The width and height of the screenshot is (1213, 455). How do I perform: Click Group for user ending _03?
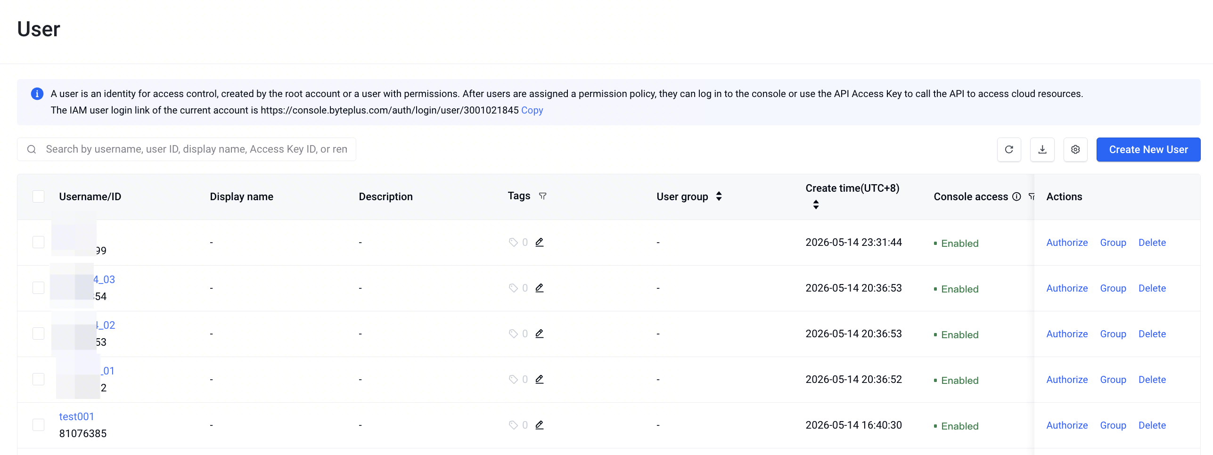1113,288
